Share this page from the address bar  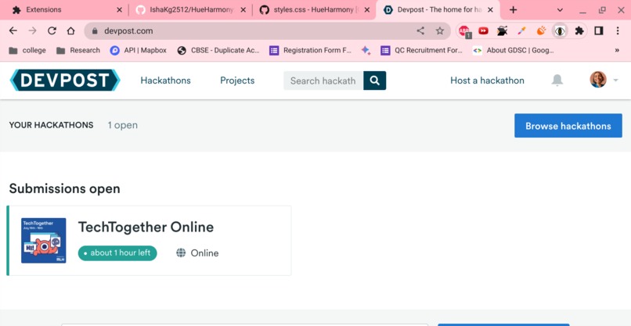point(420,31)
